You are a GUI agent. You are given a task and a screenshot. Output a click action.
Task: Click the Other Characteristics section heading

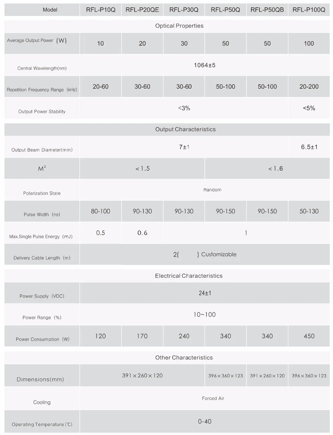click(x=184, y=357)
